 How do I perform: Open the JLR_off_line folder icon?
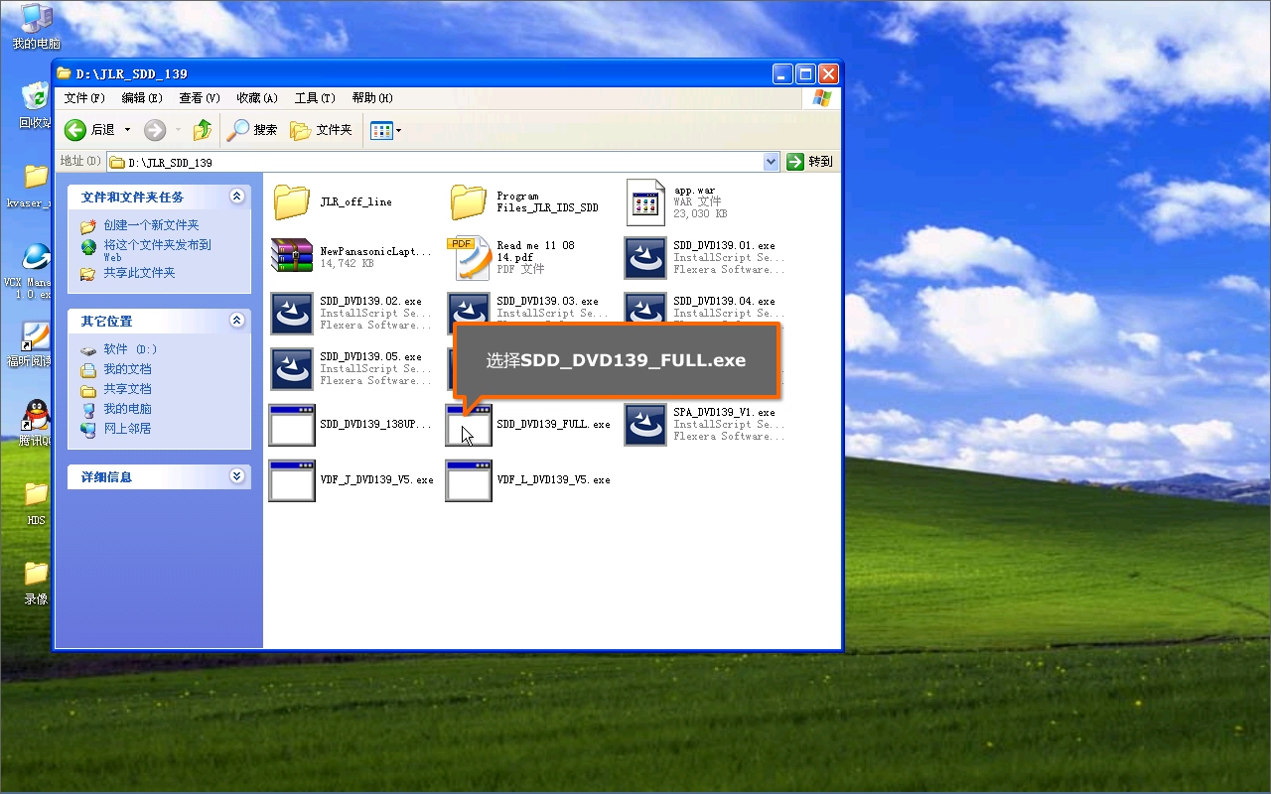pos(292,201)
